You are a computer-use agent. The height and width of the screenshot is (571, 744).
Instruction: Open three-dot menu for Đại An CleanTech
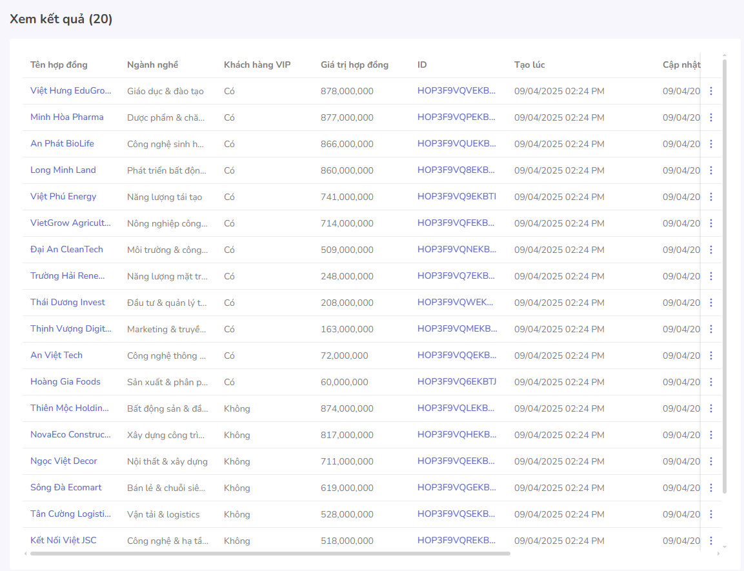pyautogui.click(x=711, y=250)
